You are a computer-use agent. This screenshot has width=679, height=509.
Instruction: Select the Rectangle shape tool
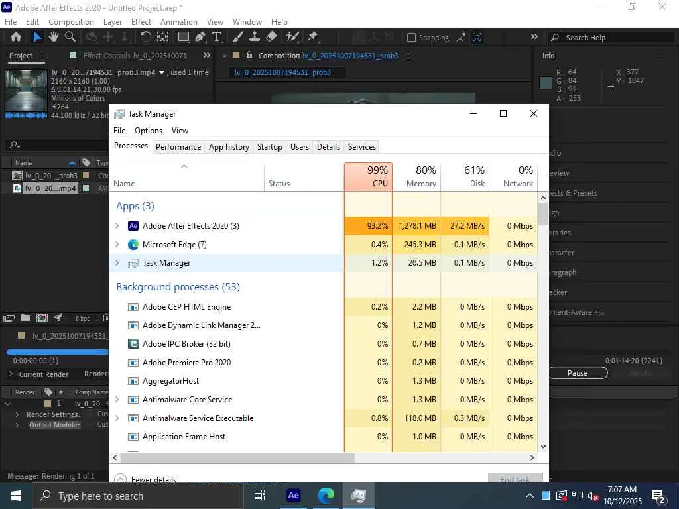pos(184,37)
